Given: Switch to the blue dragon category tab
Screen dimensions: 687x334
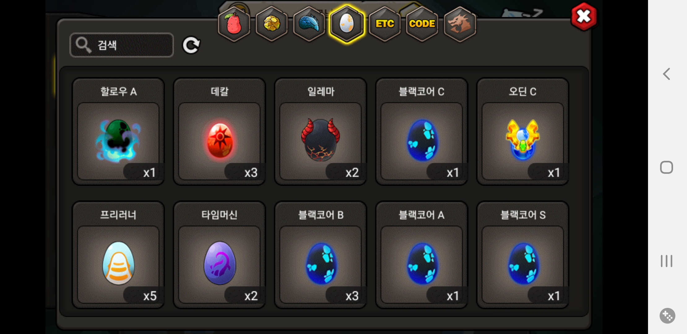Looking at the screenshot, I should tap(309, 24).
